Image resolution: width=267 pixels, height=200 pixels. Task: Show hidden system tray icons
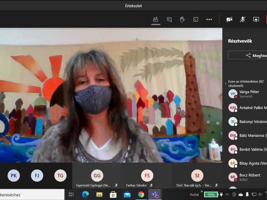227,194
